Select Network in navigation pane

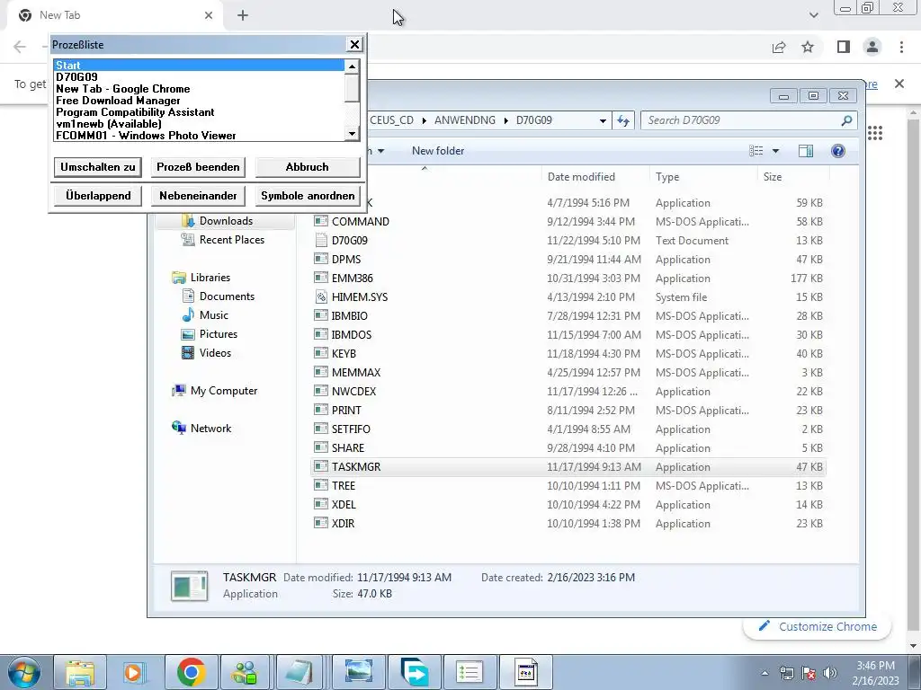click(x=210, y=429)
